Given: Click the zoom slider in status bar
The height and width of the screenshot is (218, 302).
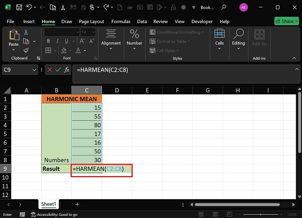Looking at the screenshot, I should click(260, 214).
